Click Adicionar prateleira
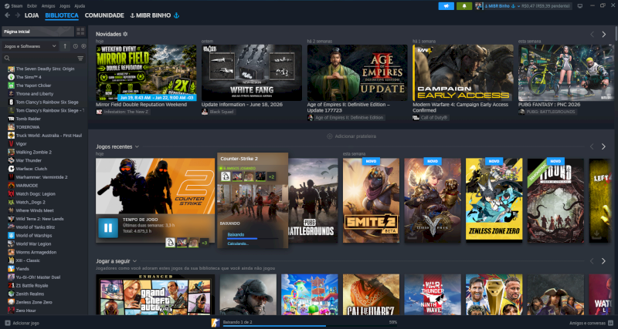Image resolution: width=618 pixels, height=329 pixels. click(x=351, y=136)
